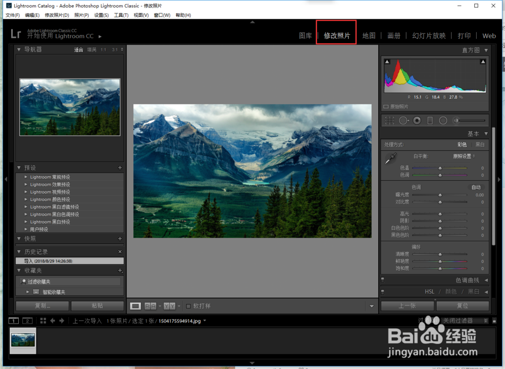This screenshot has height=369, width=505.
Task: Click the 复位 reset button
Action: tap(462, 306)
